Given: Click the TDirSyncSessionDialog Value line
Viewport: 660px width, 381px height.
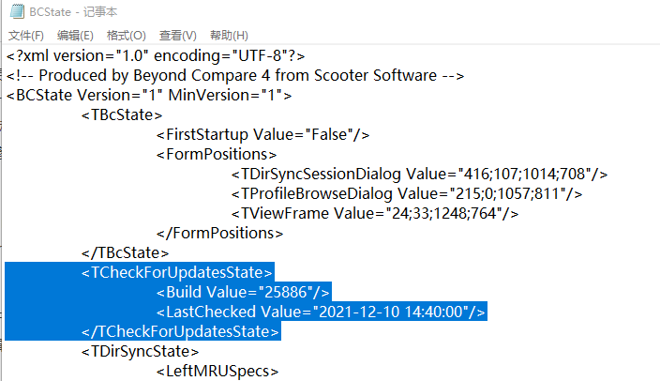Looking at the screenshot, I should pos(419,174).
